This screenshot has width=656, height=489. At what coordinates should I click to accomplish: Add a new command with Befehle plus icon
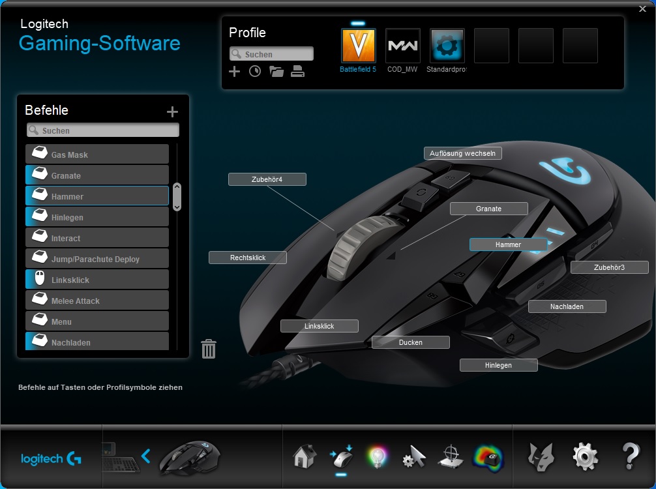click(x=172, y=111)
